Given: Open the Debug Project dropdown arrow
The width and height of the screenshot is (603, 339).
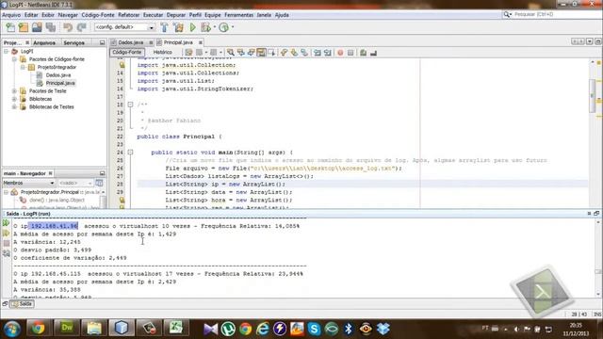Looking at the screenshot, I should (214, 27).
